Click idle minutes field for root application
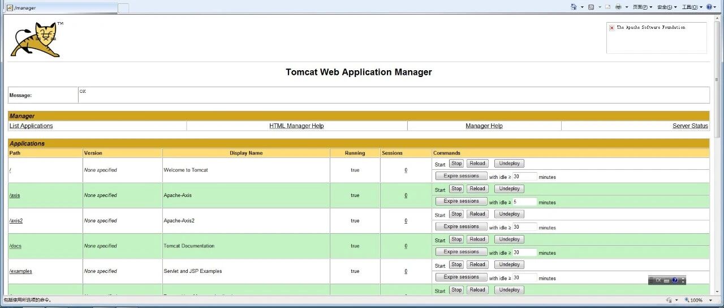This screenshot has height=308, width=724. [524, 177]
